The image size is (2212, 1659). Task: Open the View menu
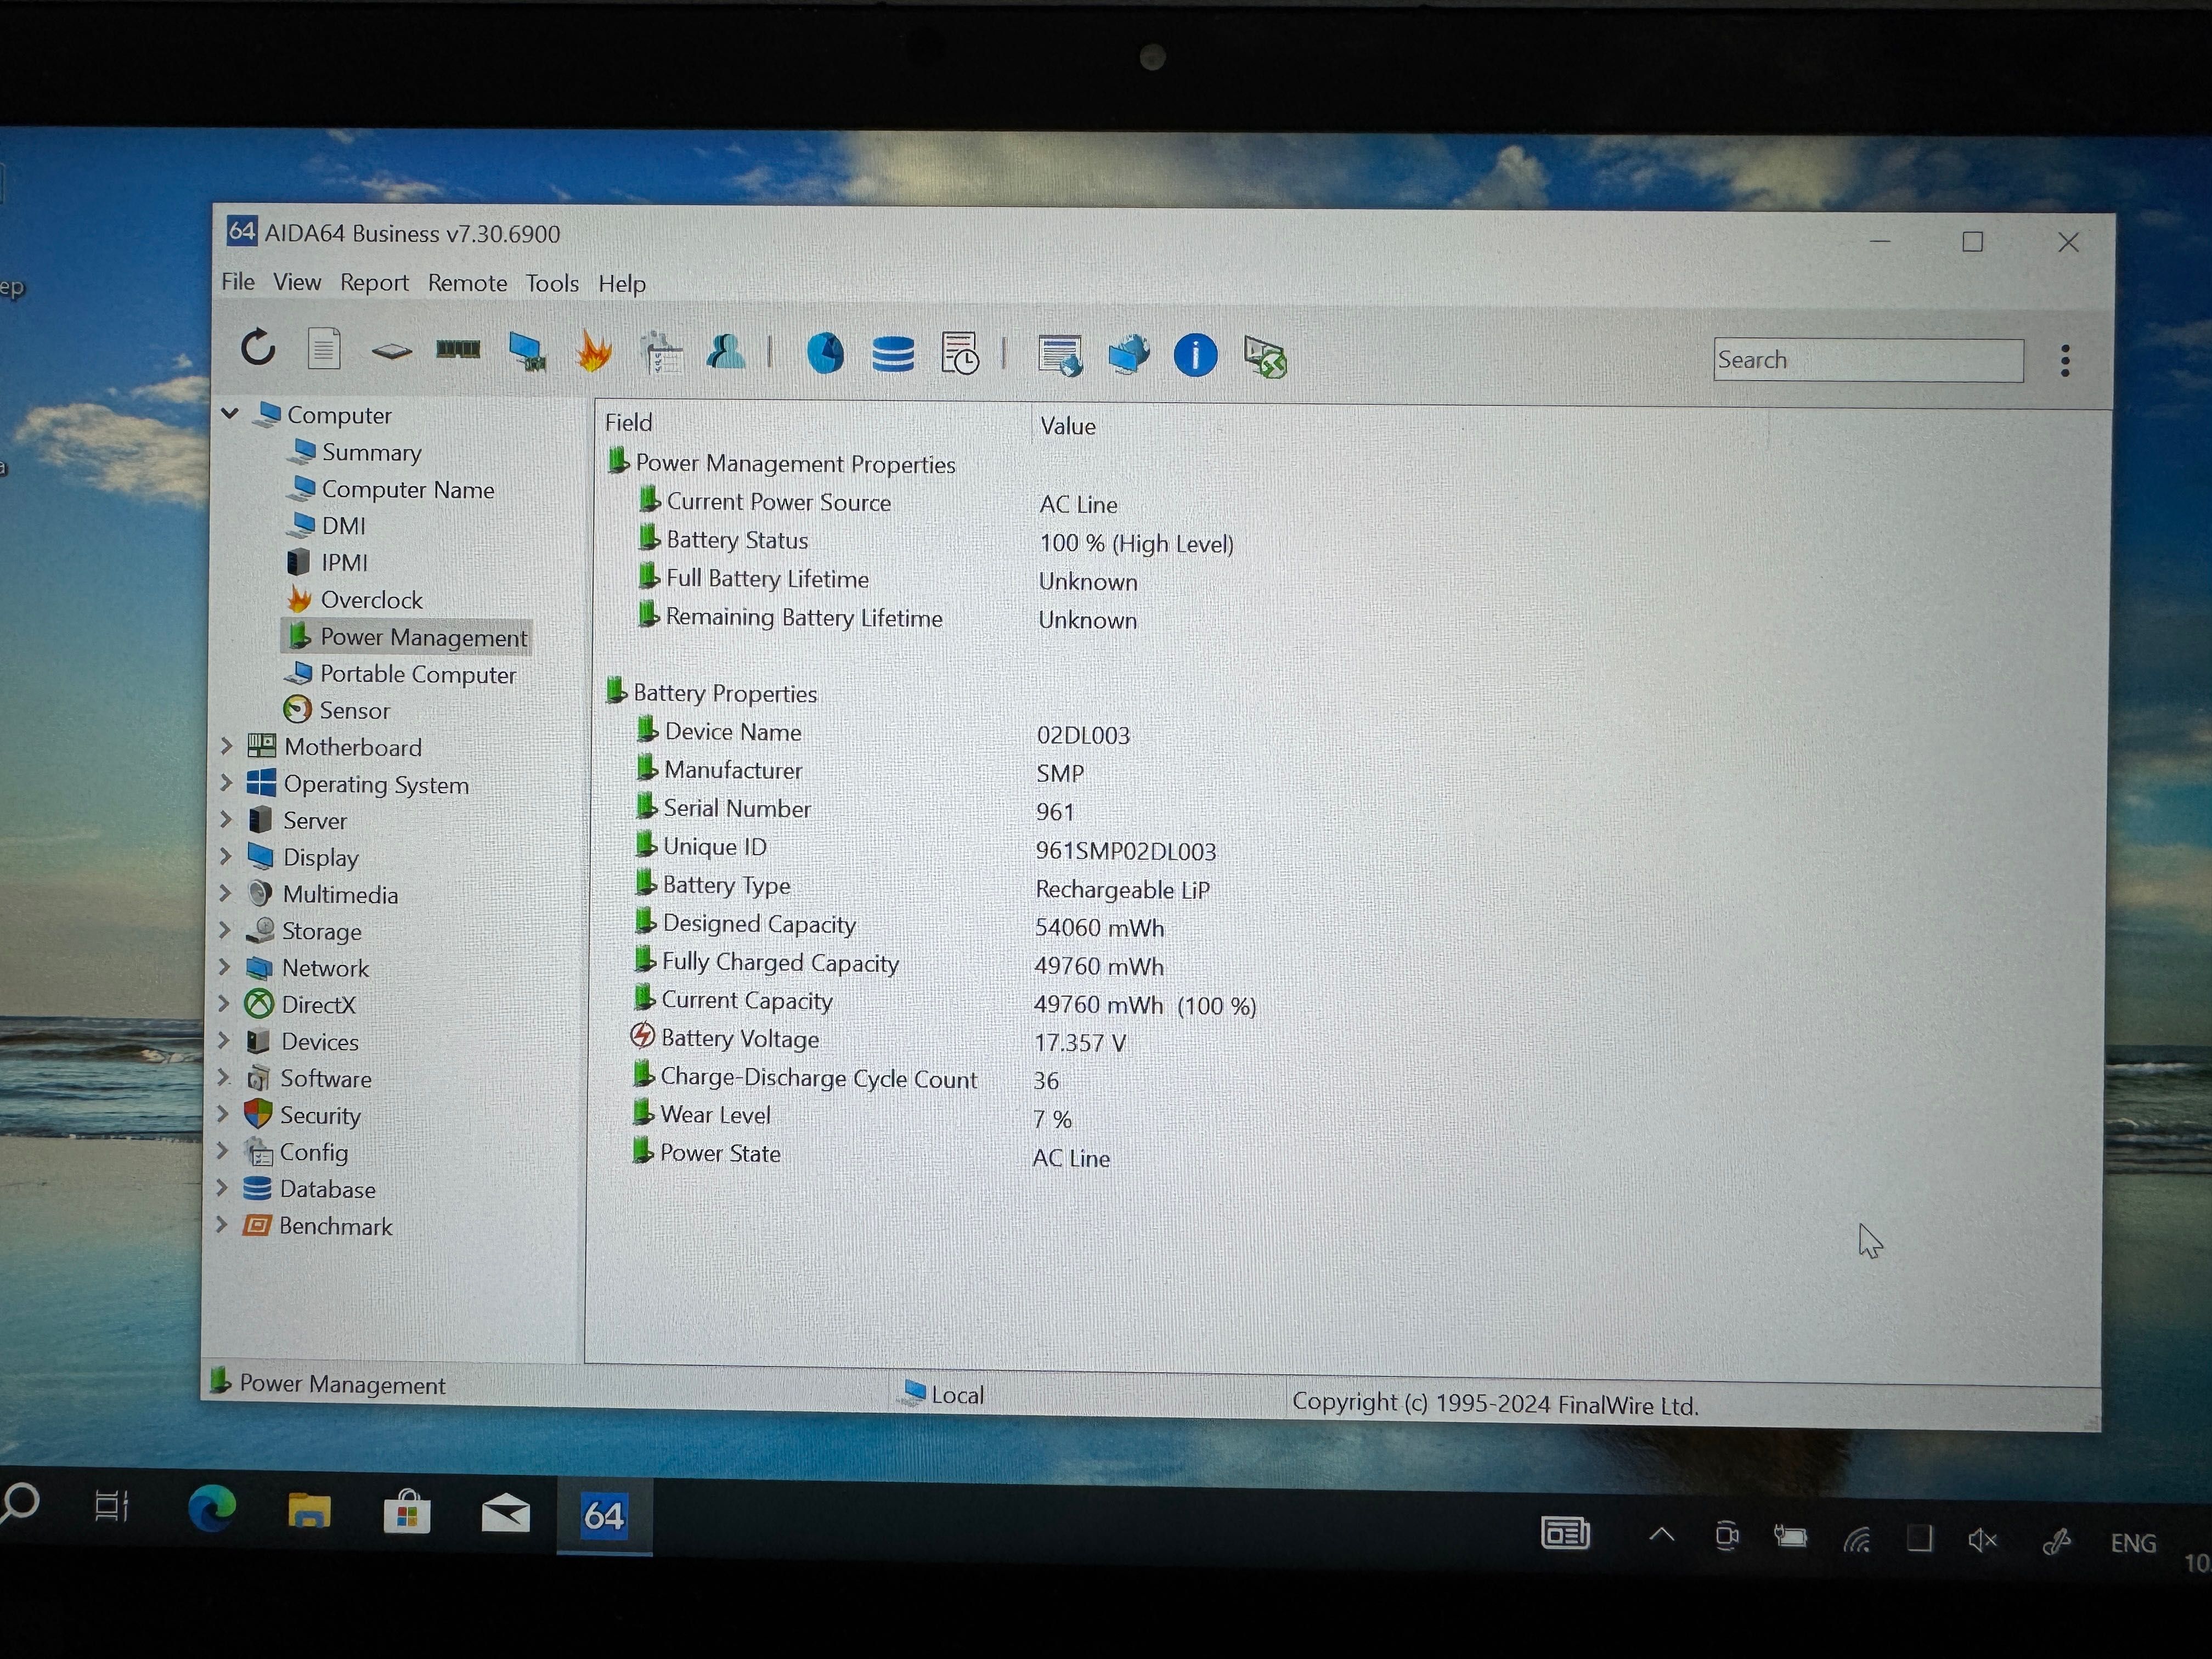click(297, 282)
